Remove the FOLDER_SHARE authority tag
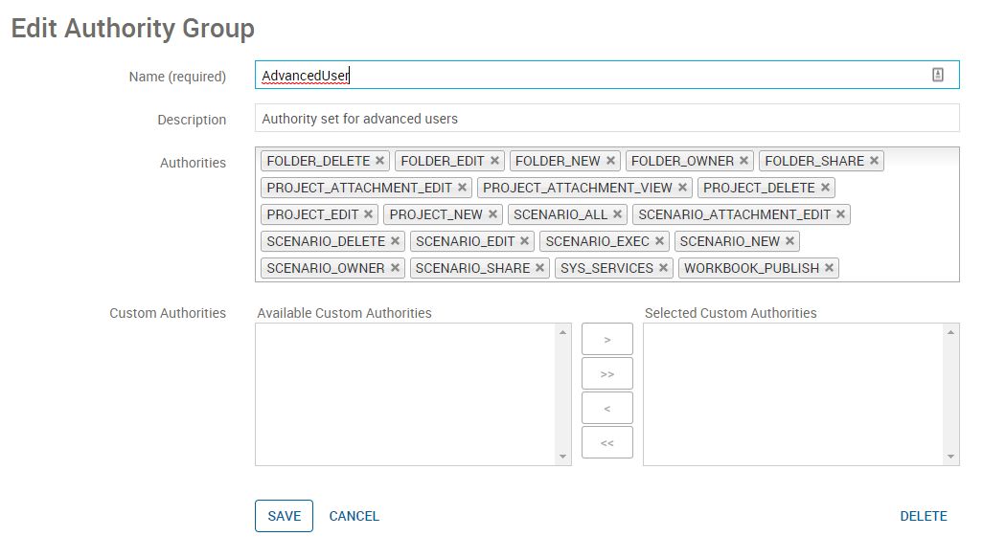 coord(874,161)
